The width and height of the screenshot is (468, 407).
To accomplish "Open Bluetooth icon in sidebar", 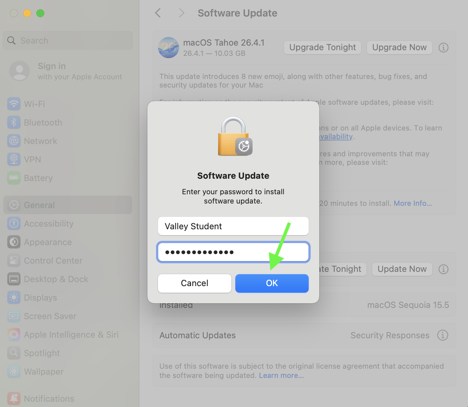I will coord(14,122).
